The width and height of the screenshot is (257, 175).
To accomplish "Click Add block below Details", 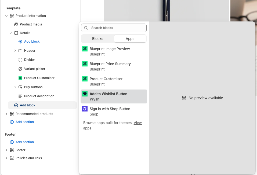I will tap(32, 42).
